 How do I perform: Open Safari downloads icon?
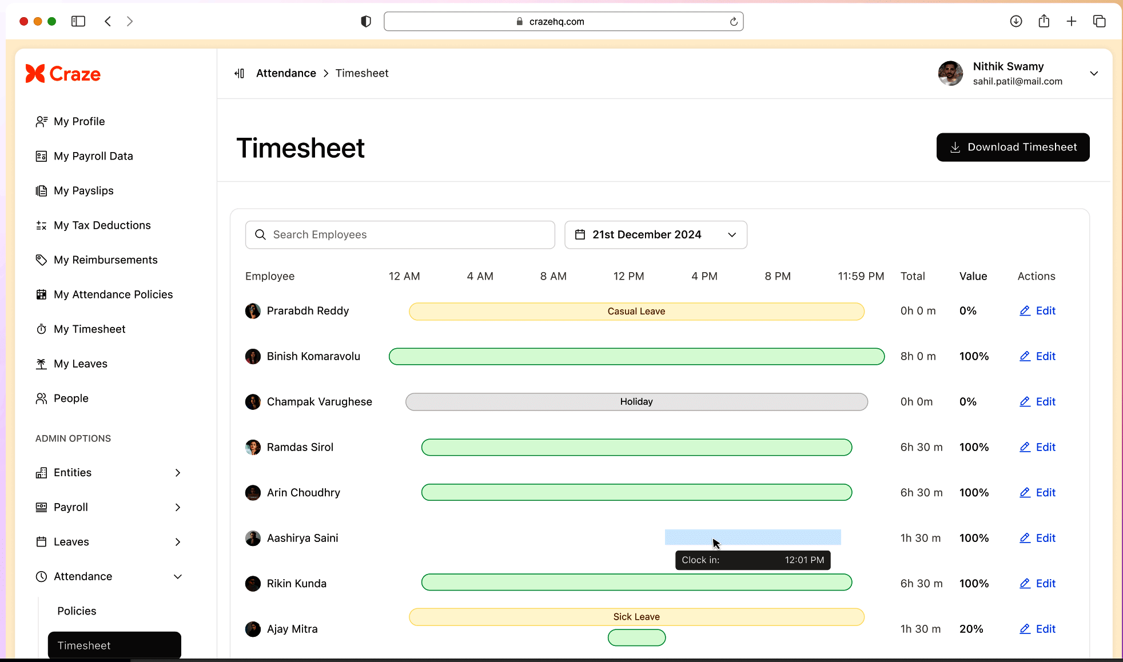(x=1016, y=21)
